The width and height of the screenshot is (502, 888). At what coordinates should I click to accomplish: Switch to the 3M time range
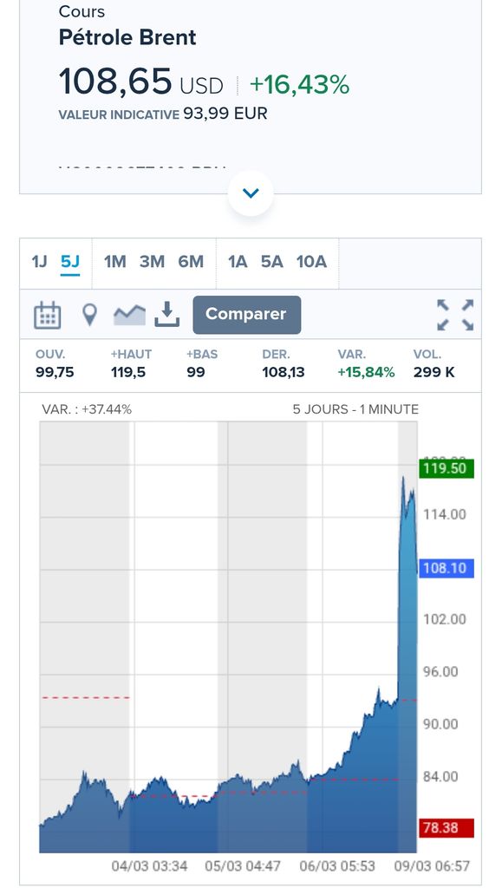pyautogui.click(x=152, y=262)
